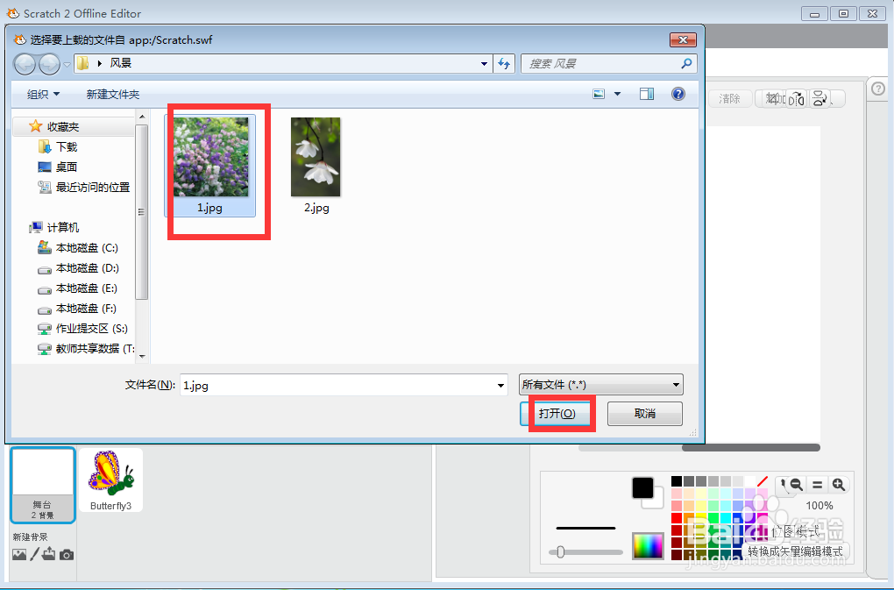894x590 pixels.
Task: Click the 取消 button
Action: click(x=645, y=414)
